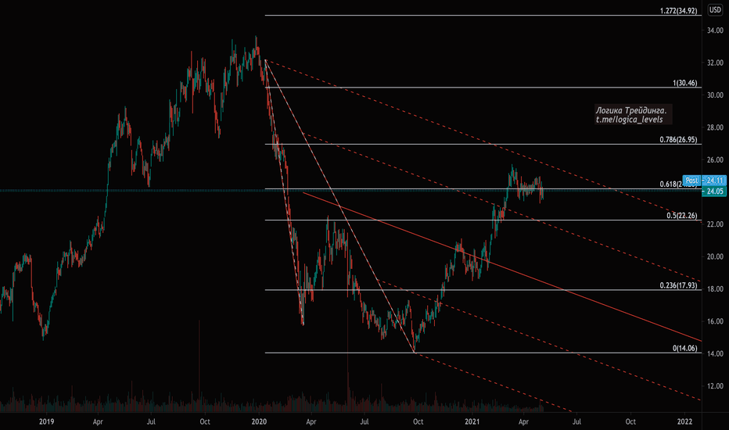Click the 12.00 price scale label

tap(715, 386)
